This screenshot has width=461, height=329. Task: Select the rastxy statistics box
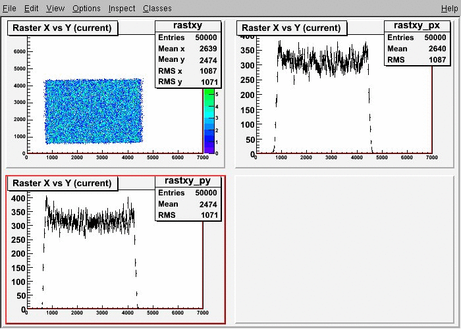tap(188, 55)
